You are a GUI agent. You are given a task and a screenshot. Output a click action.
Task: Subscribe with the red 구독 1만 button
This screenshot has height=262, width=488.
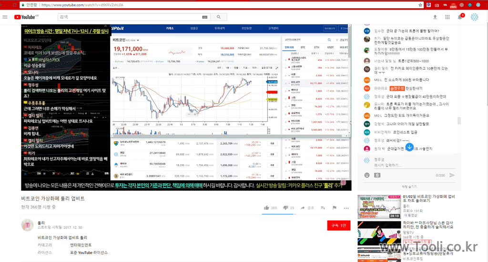(339, 225)
